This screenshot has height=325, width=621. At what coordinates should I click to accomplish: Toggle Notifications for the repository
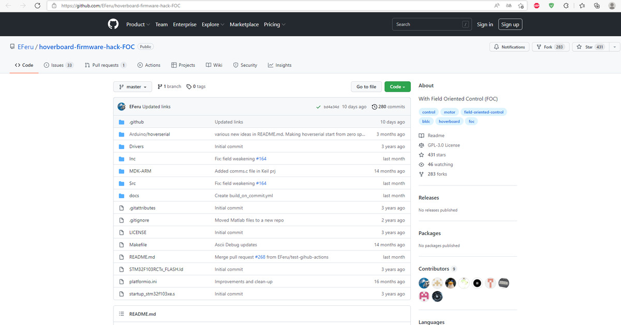(509, 47)
